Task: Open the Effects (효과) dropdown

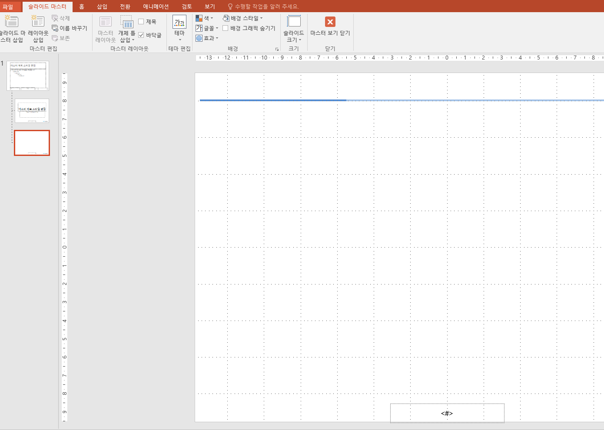Action: pos(207,38)
